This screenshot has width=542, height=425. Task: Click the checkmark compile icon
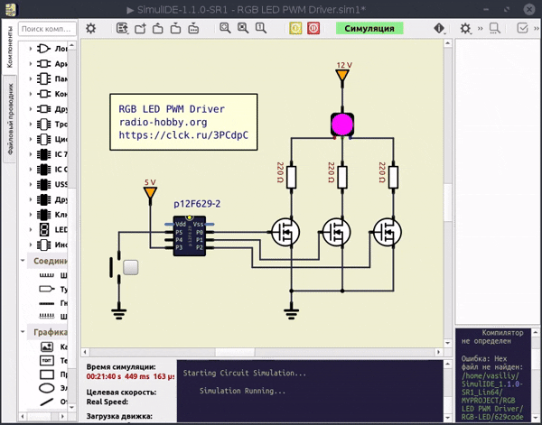click(x=522, y=28)
